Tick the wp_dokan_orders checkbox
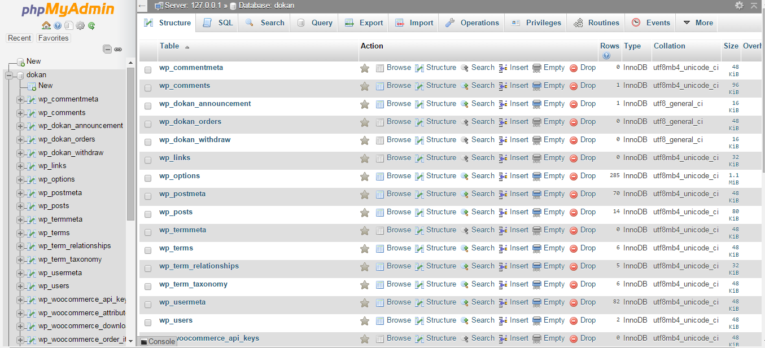Image resolution: width=765 pixels, height=348 pixels. point(148,124)
